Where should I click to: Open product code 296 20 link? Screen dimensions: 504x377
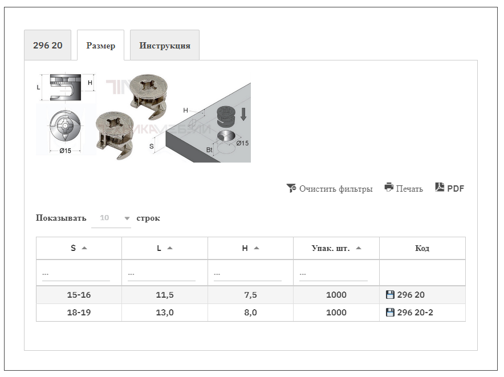(411, 295)
